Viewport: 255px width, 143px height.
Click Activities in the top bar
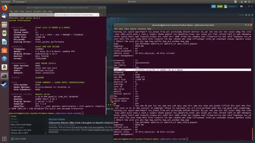6,2
